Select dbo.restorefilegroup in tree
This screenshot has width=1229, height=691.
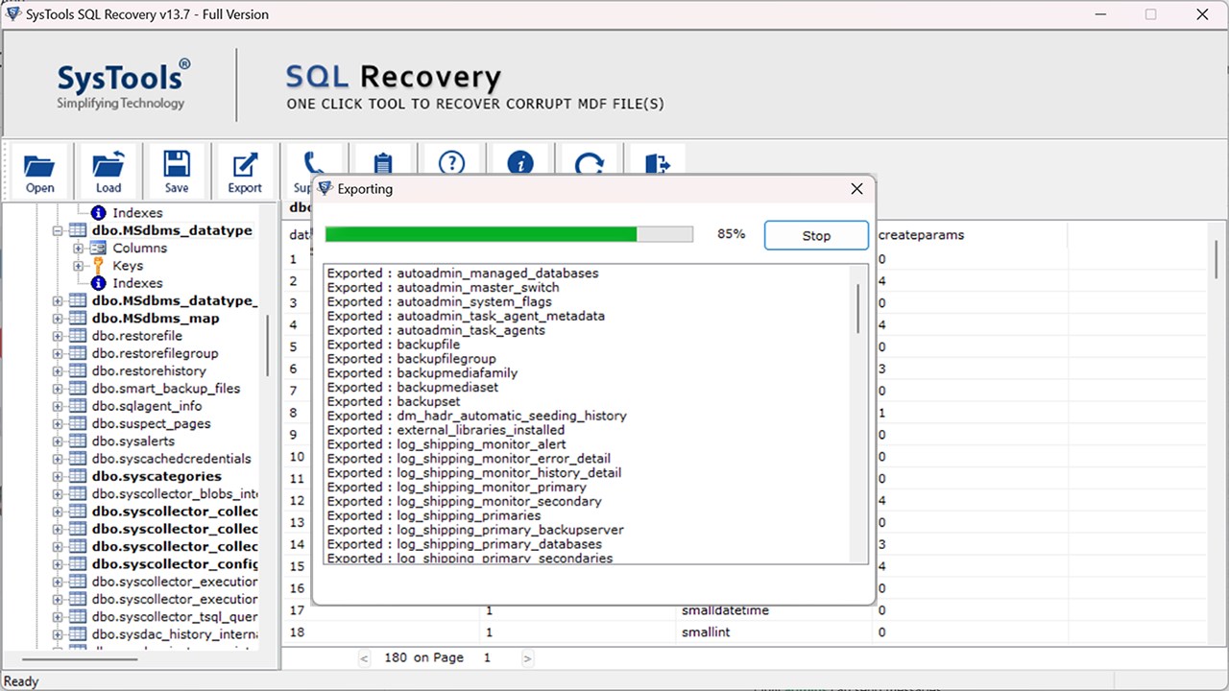point(156,353)
